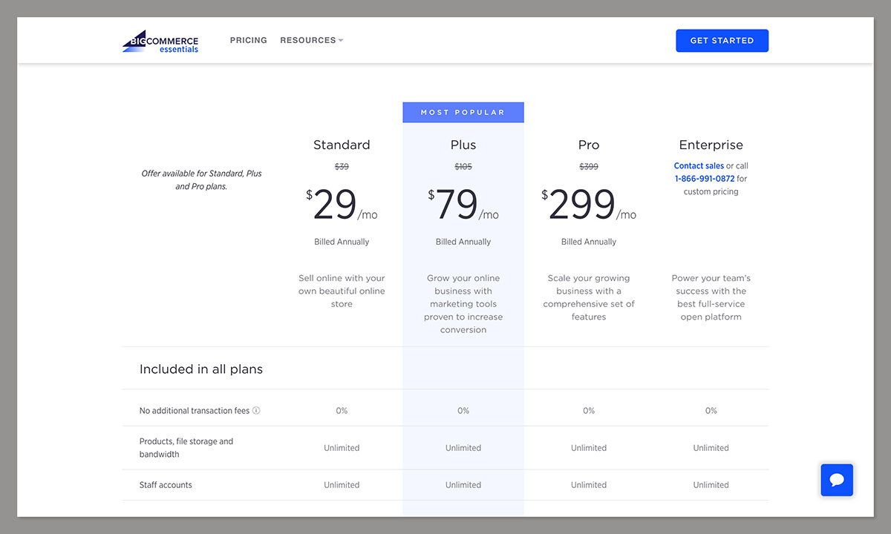
Task: Select the Plus plan heading
Action: pyautogui.click(x=463, y=145)
